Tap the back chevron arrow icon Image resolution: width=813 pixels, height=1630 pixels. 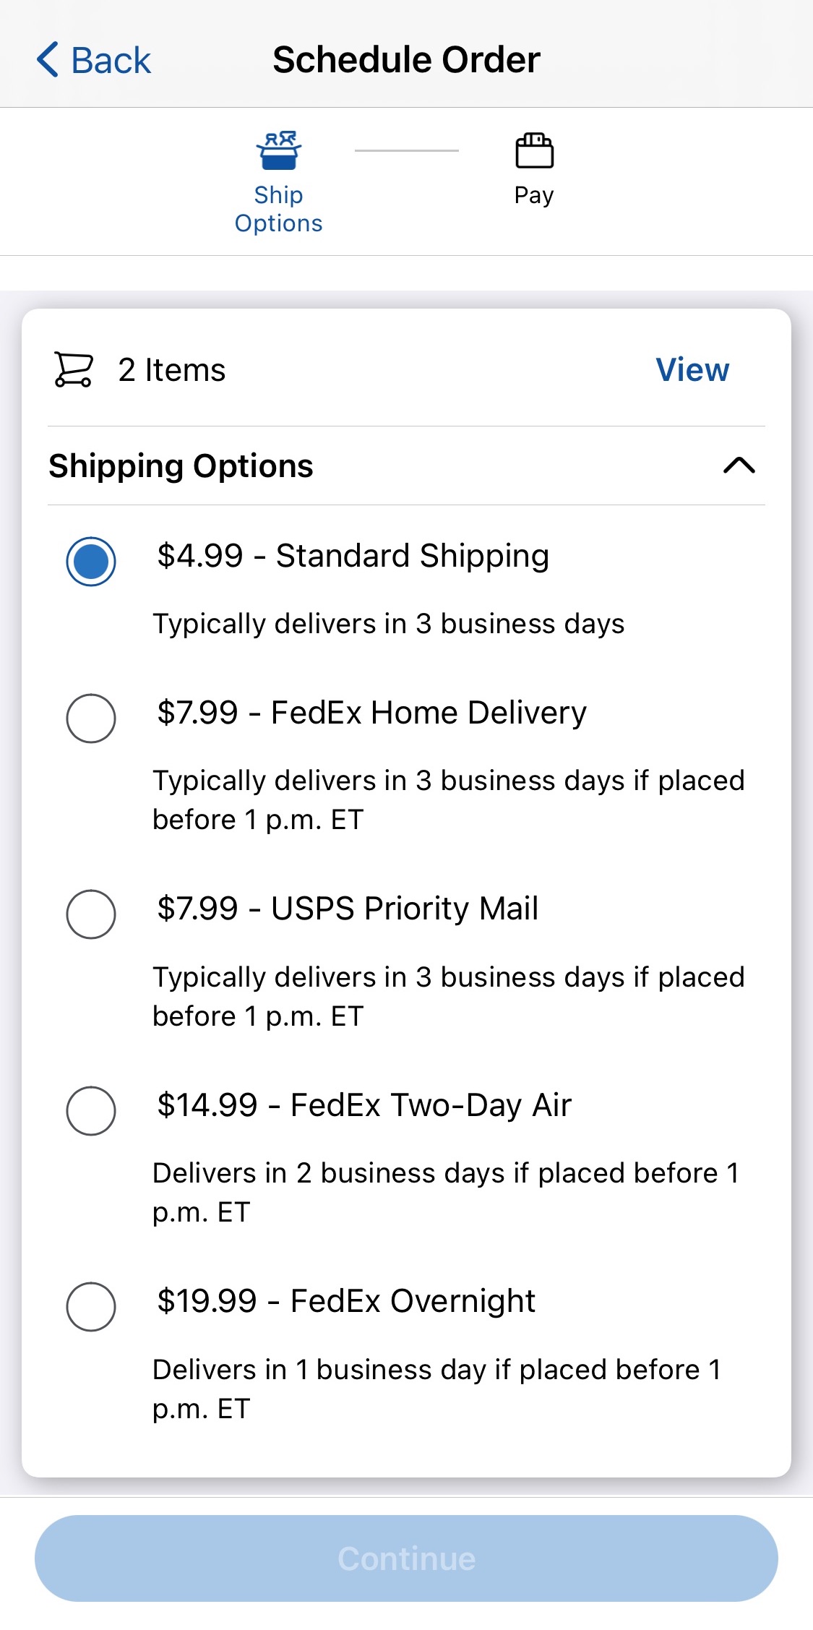point(48,59)
